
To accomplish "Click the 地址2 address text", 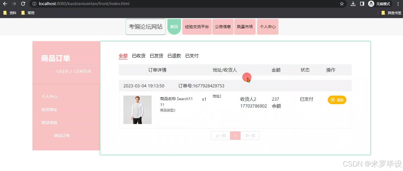I will (x=217, y=96).
